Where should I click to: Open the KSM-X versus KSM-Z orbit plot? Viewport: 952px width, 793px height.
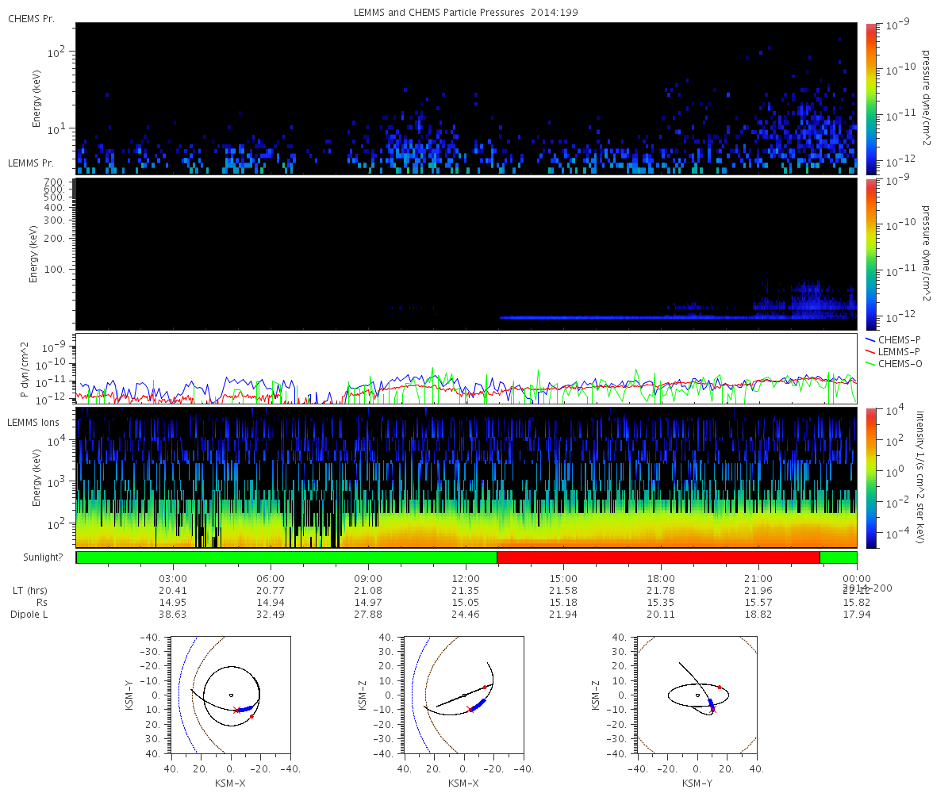pyautogui.click(x=464, y=694)
